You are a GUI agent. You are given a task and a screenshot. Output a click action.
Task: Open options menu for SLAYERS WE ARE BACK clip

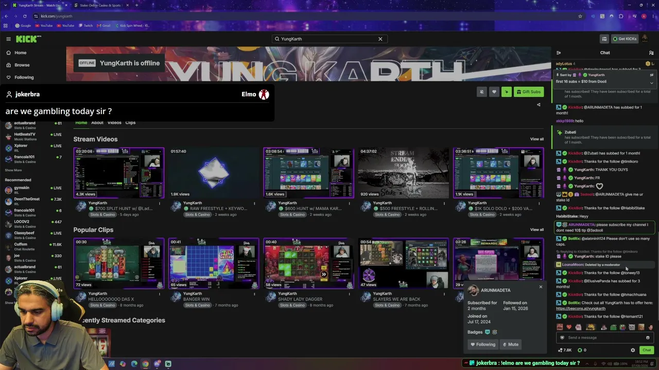444,294
